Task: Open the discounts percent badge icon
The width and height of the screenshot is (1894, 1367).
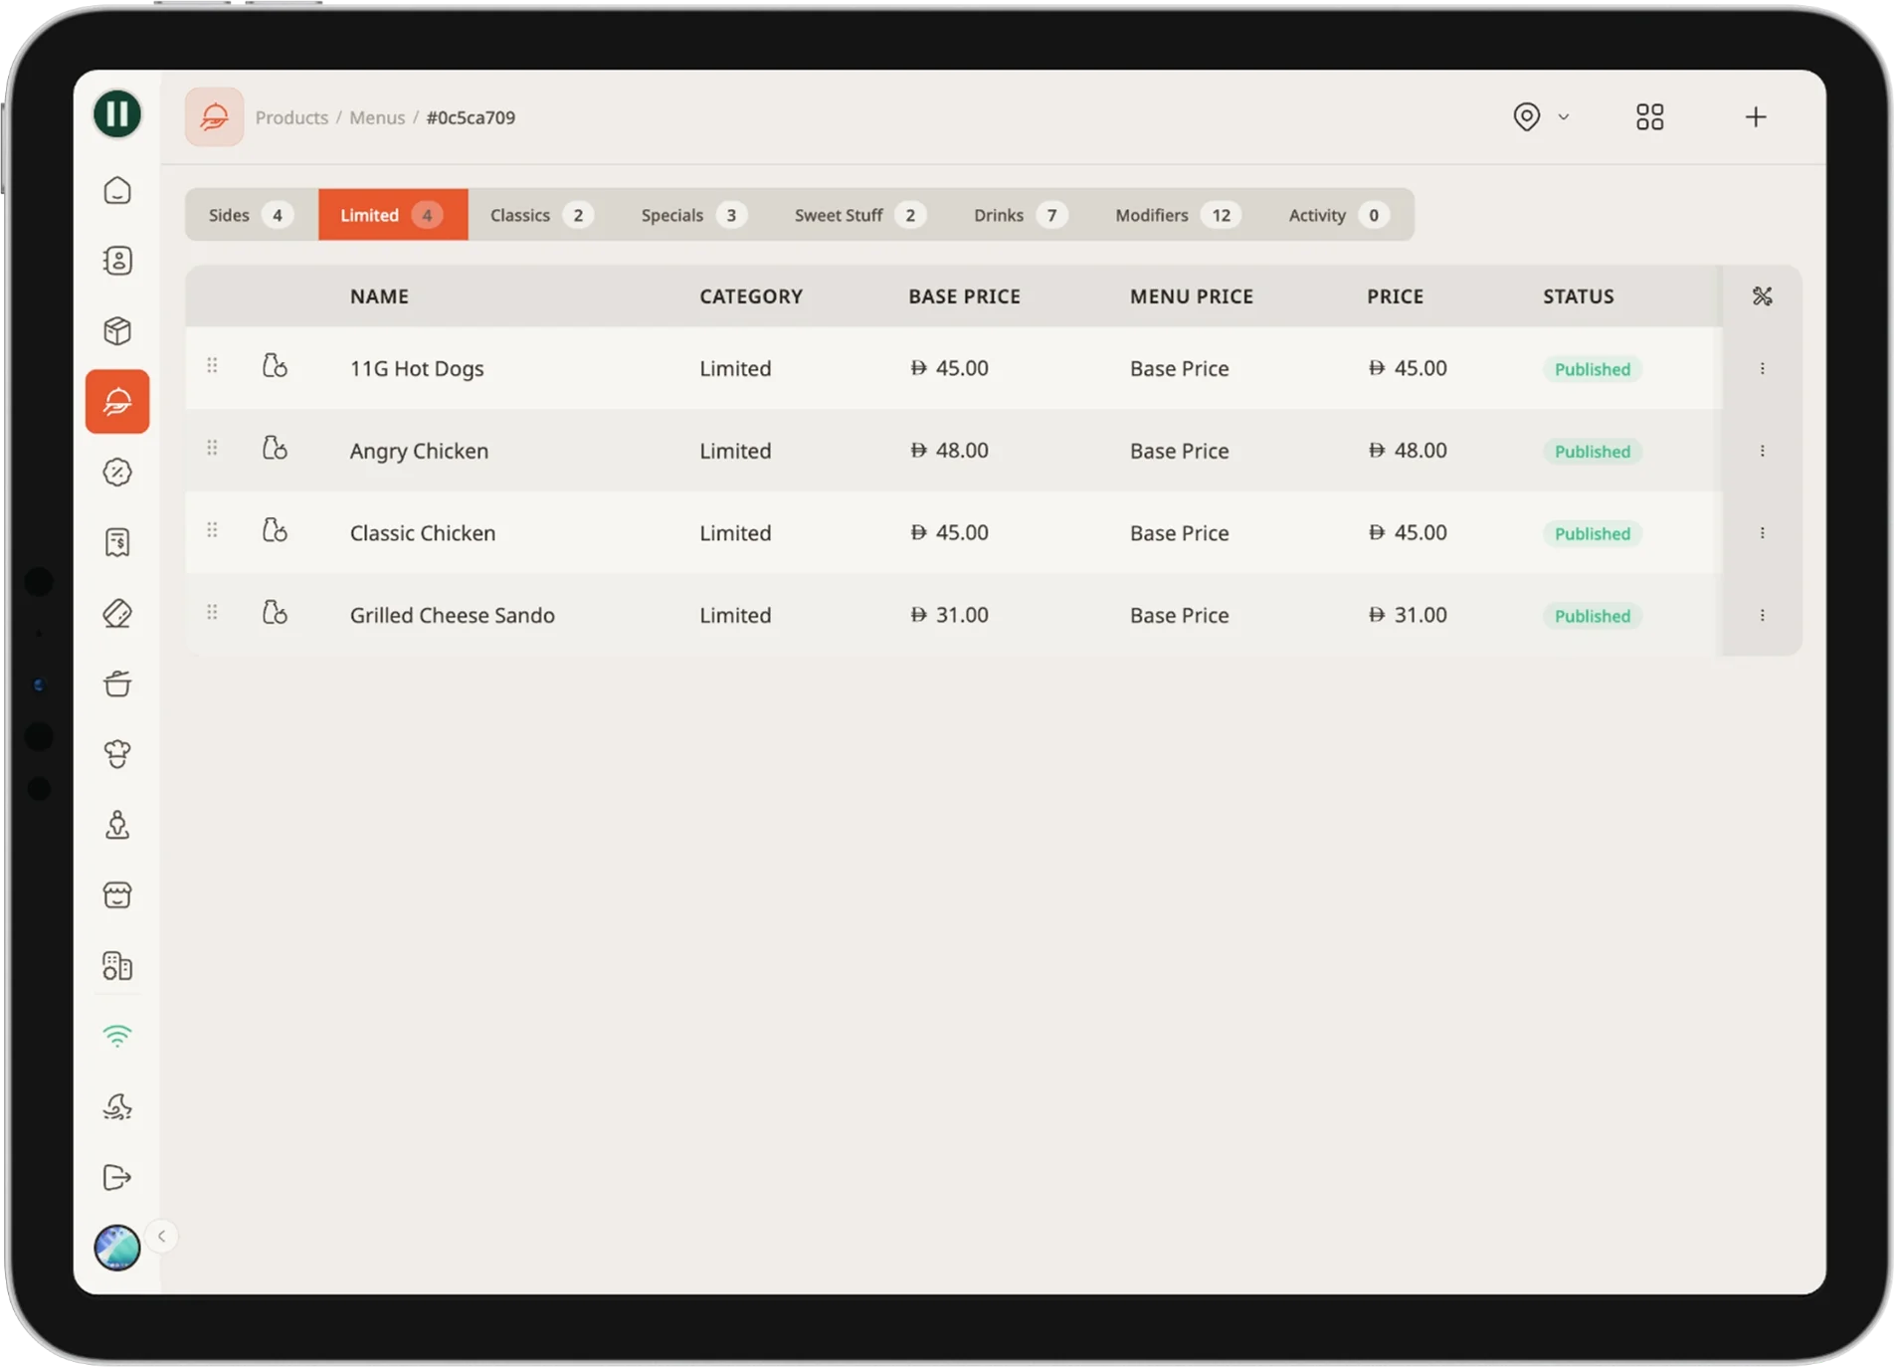Action: pos(117,473)
